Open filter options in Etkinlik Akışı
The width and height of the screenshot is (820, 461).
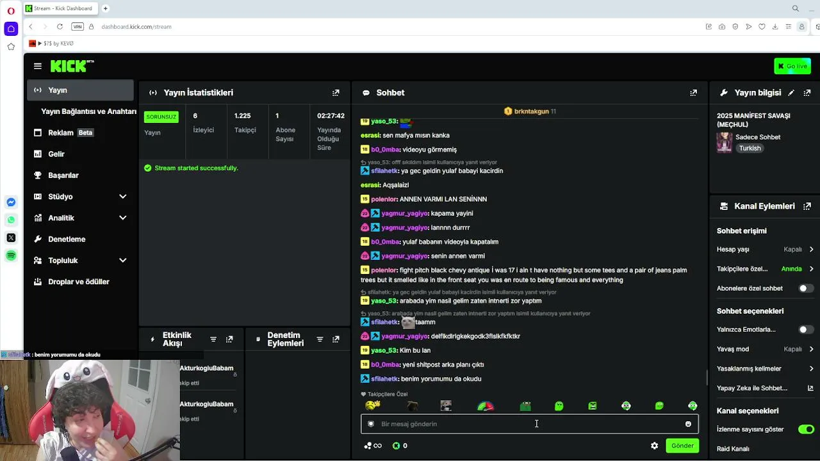coord(213,339)
